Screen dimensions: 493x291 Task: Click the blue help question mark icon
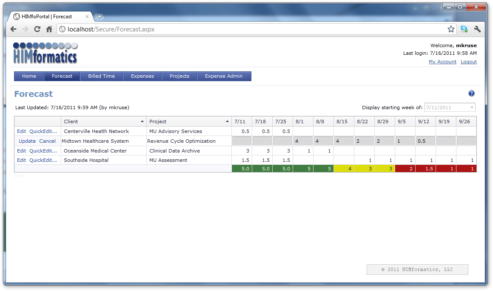pos(471,93)
